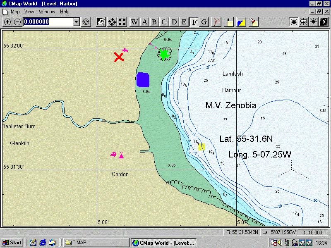Viewport: 331px width, 248px height.
Task: Click the 1:10 000 scale status field
Action: coord(313,232)
